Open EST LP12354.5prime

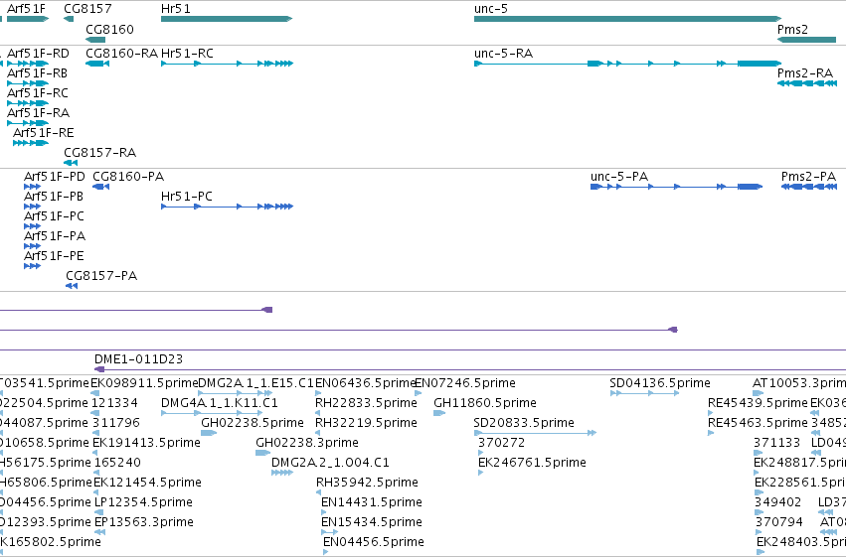coord(143,502)
